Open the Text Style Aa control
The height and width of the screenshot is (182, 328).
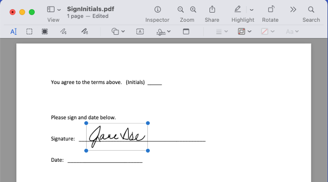point(290,32)
